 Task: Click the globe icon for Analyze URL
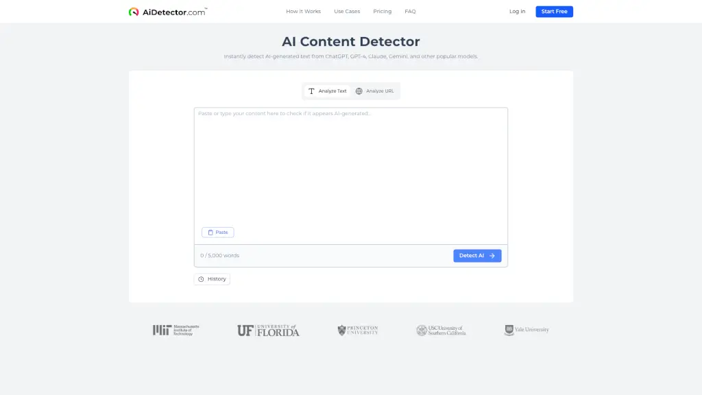point(359,91)
